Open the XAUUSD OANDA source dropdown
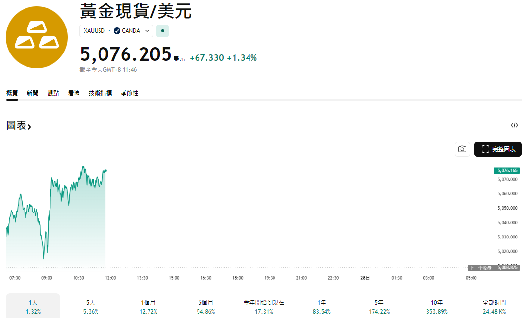The image size is (523, 318). [x=117, y=31]
